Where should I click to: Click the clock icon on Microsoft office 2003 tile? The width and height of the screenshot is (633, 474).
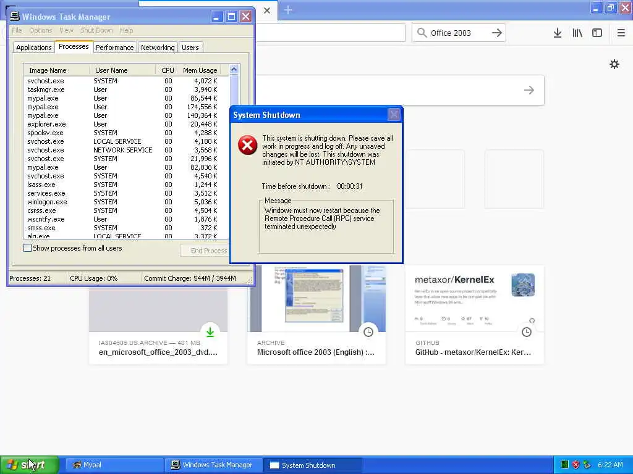368,332
